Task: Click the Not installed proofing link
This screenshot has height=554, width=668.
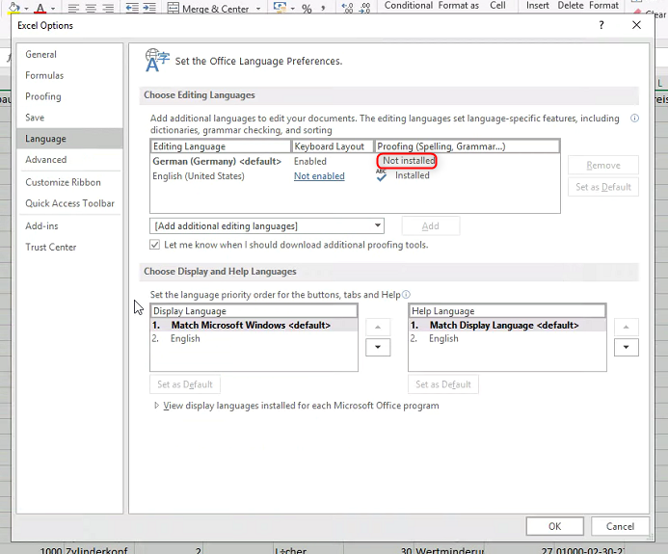Action: 409,161
